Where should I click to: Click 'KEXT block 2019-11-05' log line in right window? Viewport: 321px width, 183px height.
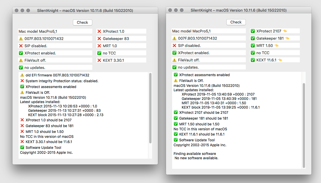click(221, 107)
